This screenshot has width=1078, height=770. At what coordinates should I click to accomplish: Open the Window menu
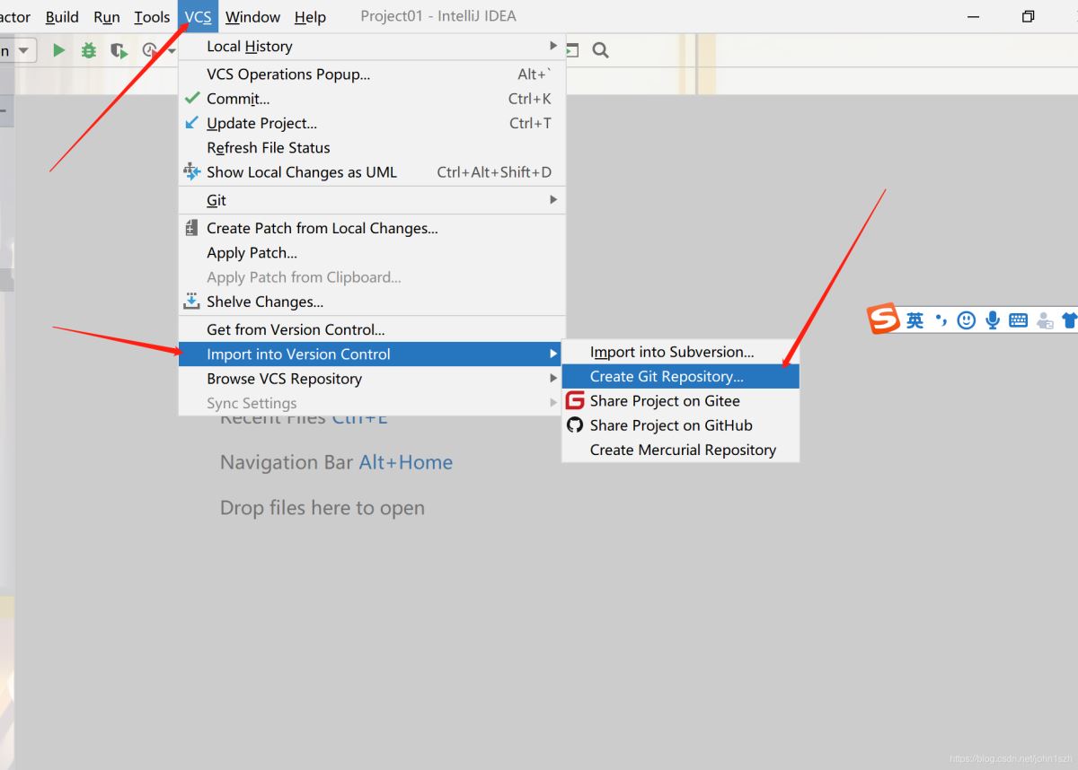point(252,16)
